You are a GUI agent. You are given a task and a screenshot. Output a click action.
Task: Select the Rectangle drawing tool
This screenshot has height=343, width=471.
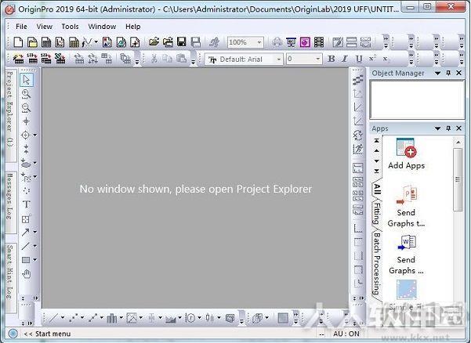point(26,259)
